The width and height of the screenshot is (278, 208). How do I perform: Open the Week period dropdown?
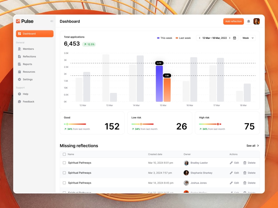[248, 38]
